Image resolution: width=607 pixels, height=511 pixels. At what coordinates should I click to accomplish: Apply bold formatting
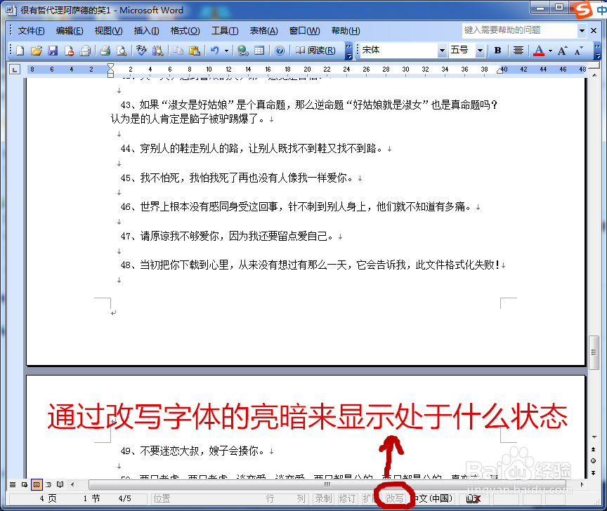click(x=498, y=51)
